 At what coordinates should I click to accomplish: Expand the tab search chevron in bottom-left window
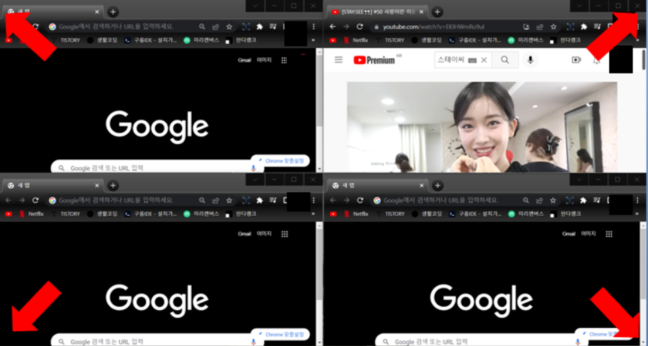[255, 179]
